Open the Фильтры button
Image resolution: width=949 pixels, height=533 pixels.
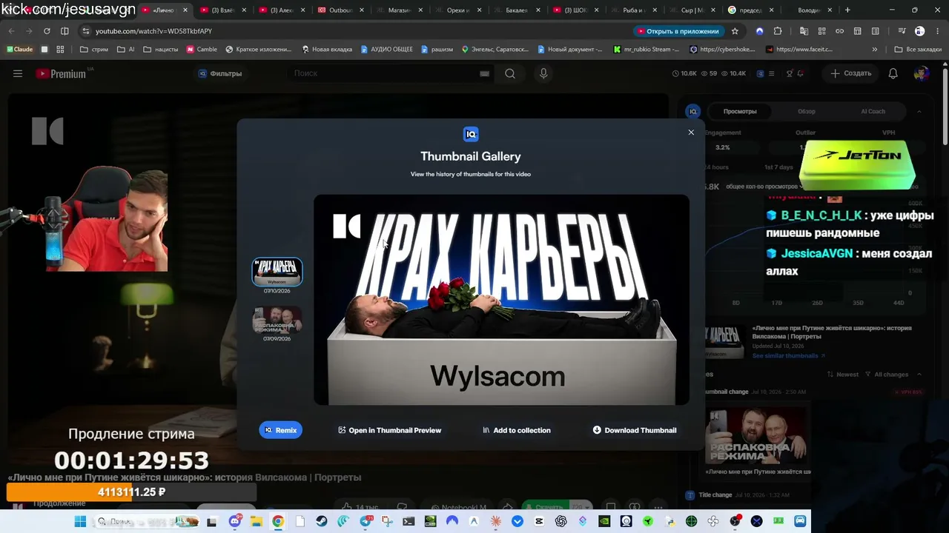[x=220, y=73]
